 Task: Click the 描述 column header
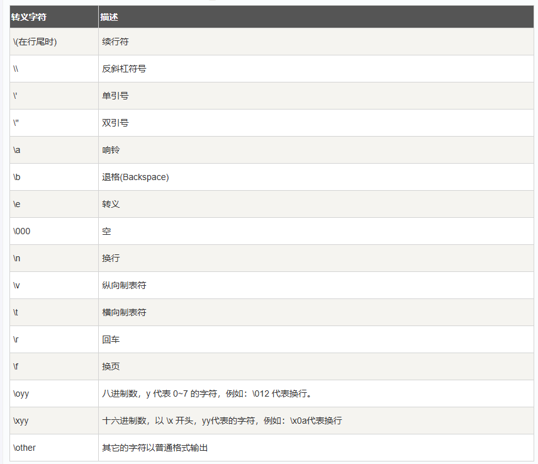coord(109,17)
